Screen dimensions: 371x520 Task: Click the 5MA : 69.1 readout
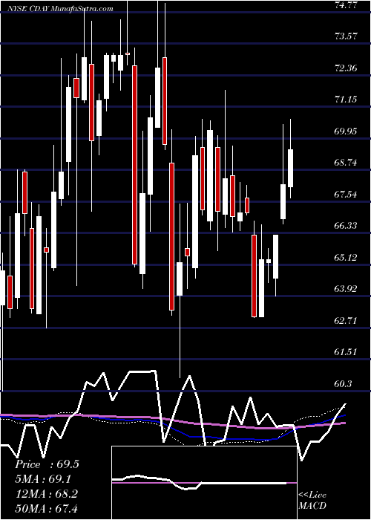(x=43, y=479)
